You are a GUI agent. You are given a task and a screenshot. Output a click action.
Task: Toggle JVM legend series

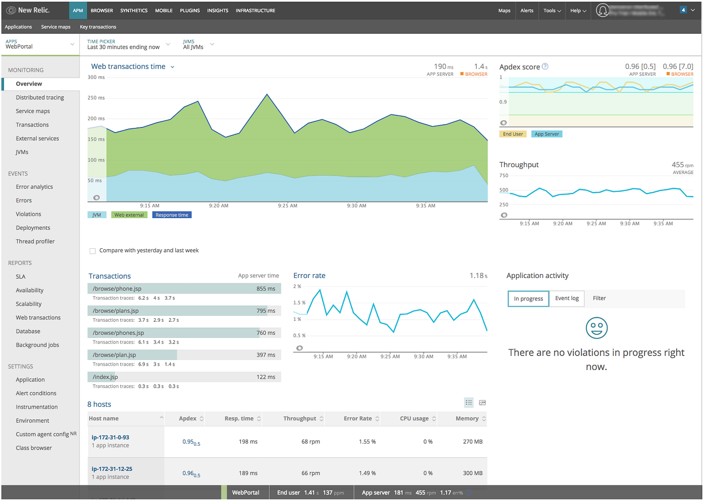[97, 215]
